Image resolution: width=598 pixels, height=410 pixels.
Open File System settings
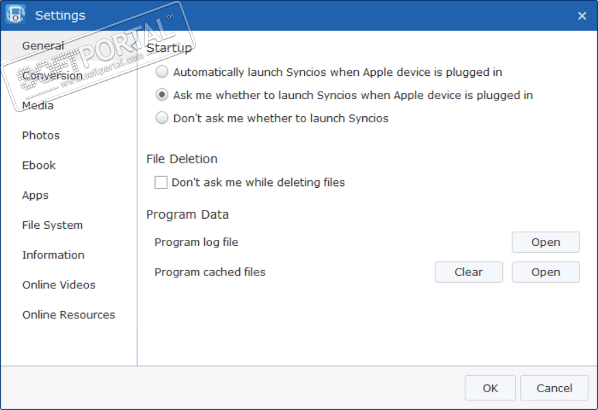point(53,225)
